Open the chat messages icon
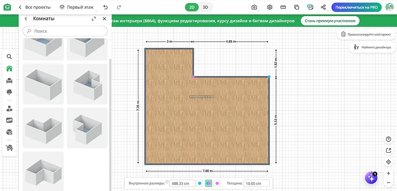 click(x=310, y=7)
